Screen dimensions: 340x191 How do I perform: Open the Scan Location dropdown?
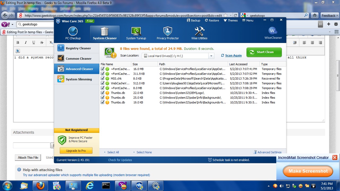point(211,56)
